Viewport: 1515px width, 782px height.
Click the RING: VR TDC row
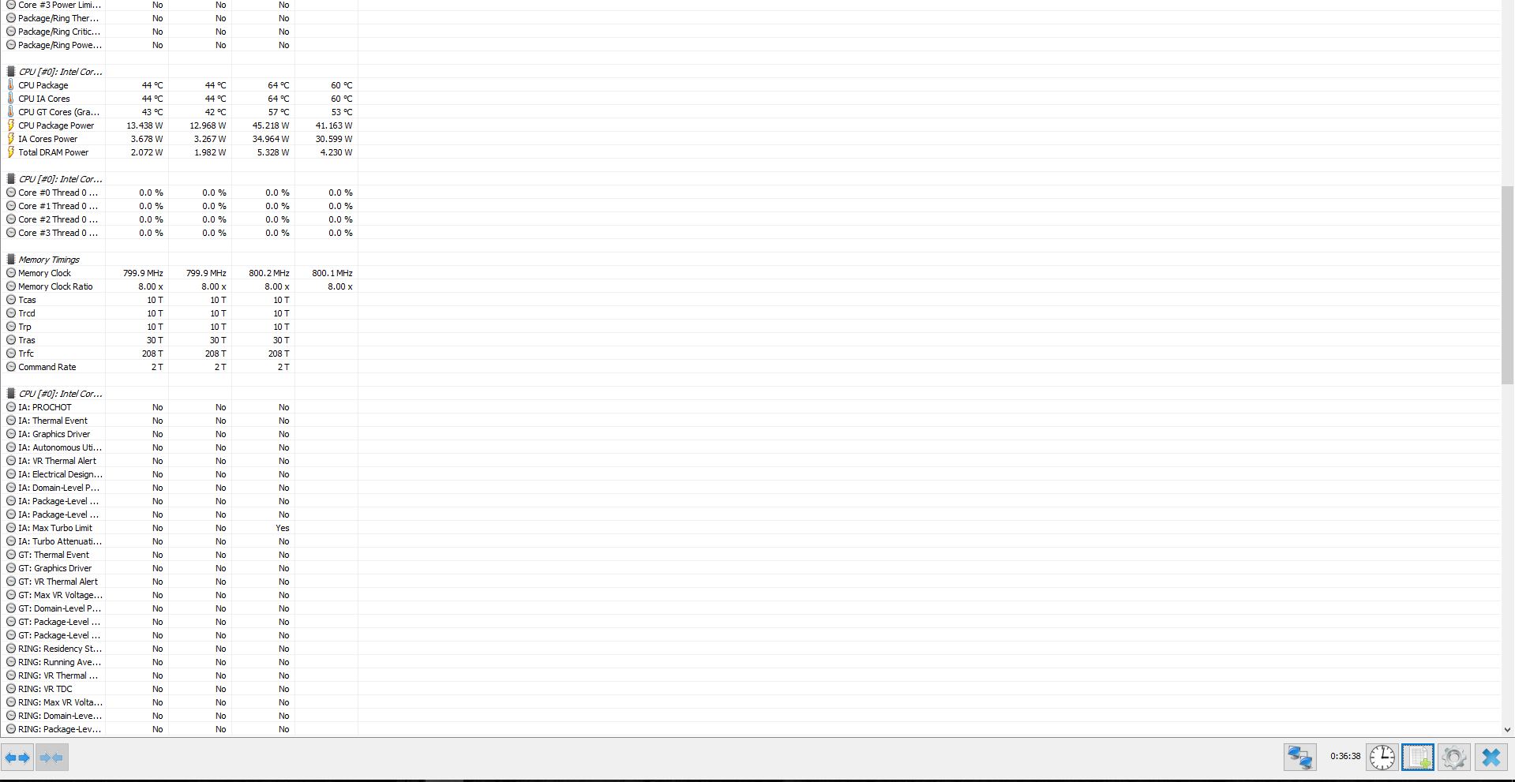click(x=180, y=689)
